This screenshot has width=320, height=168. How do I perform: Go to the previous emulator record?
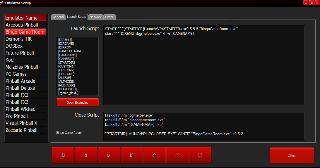click(86, 155)
